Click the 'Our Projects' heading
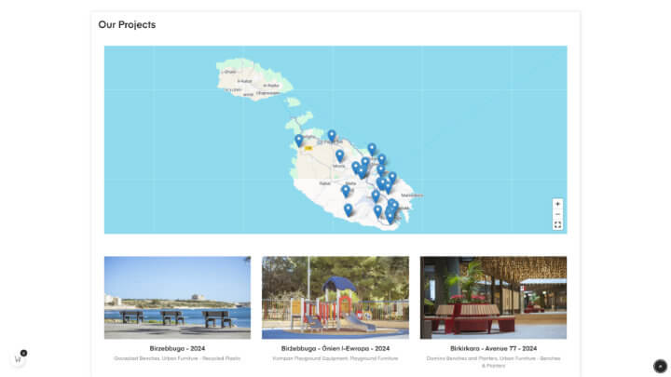The width and height of the screenshot is (671, 377). (127, 25)
